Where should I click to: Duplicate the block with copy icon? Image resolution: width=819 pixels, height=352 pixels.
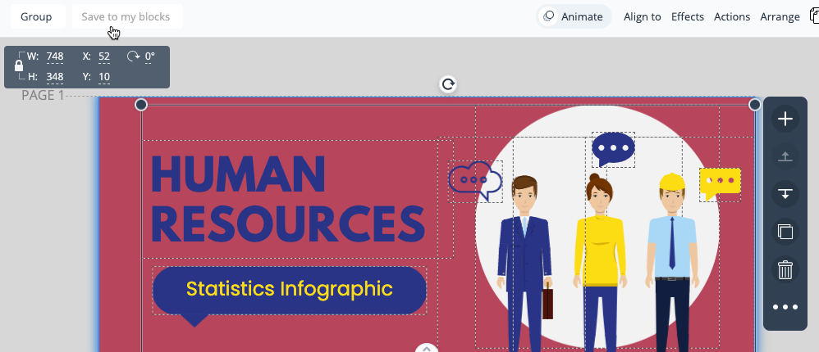(785, 232)
